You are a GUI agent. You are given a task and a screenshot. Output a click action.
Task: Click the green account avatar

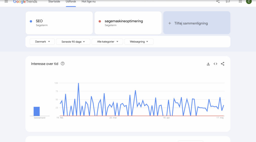pos(248,2)
